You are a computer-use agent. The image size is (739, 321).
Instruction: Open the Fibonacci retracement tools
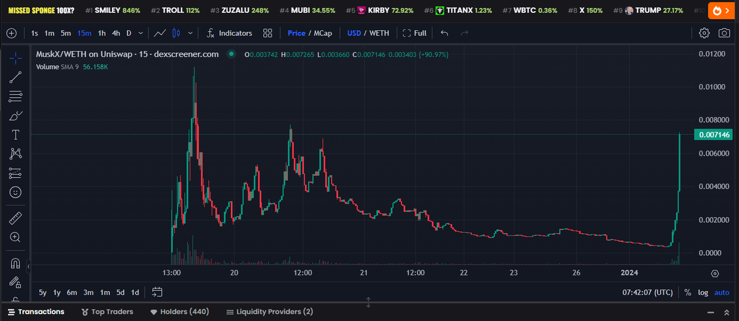click(x=16, y=96)
